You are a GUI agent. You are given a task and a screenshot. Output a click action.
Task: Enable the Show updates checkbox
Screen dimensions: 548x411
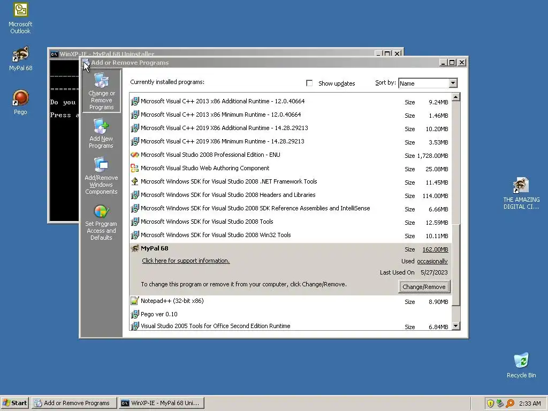pyautogui.click(x=309, y=83)
